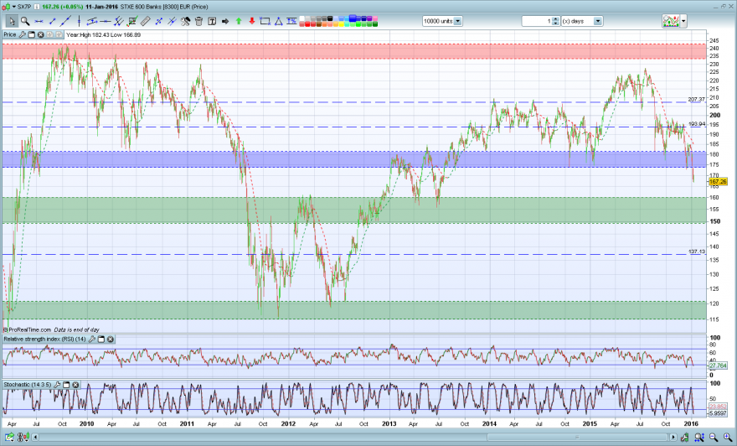Open Price panel wrench settings
This screenshot has height=446, width=737.
[x=23, y=35]
